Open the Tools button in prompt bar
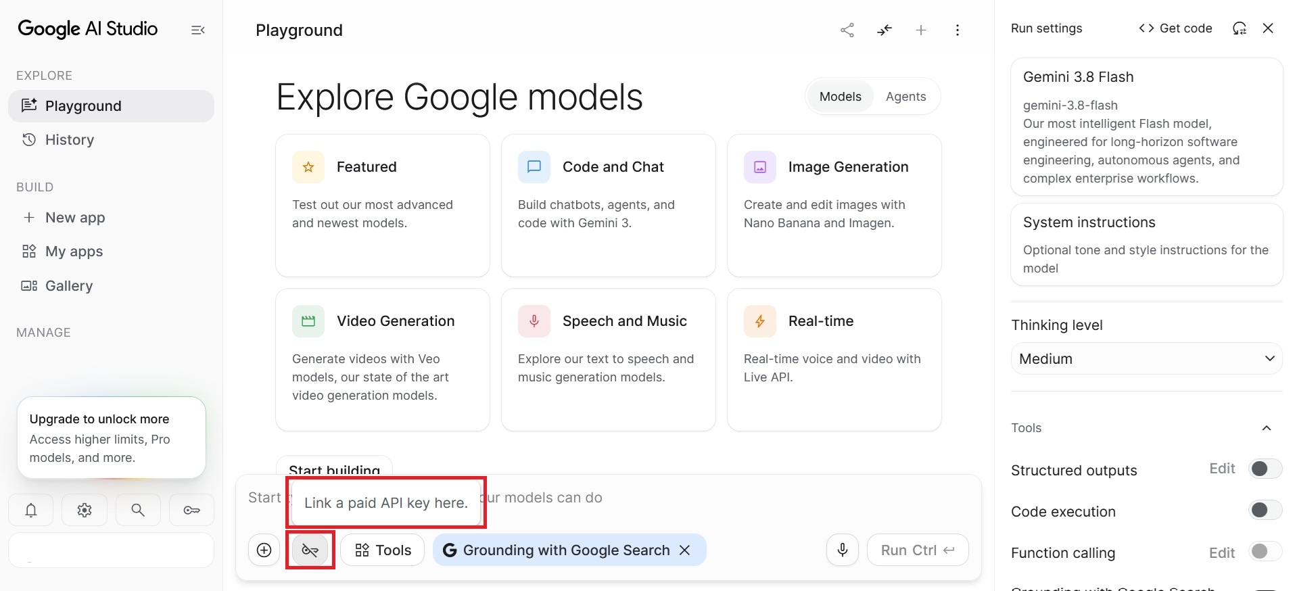 coord(383,550)
